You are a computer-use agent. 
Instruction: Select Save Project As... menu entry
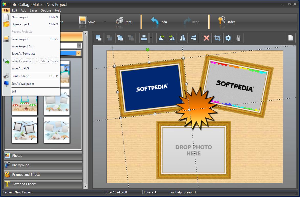31,46
